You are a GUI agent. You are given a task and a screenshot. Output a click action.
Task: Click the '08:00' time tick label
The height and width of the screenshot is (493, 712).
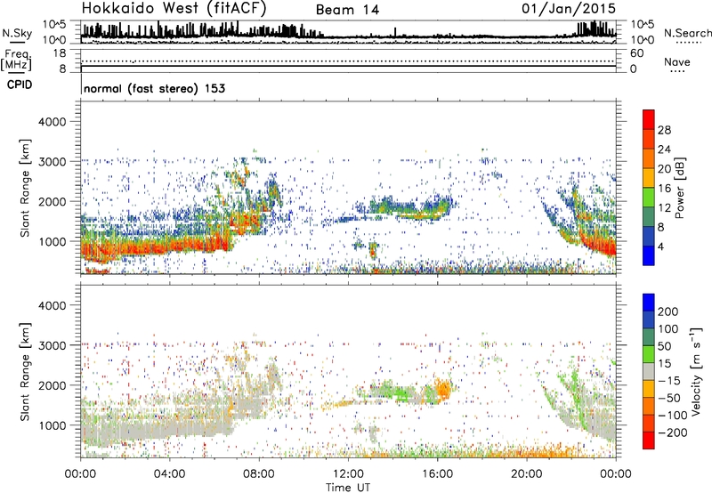pyautogui.click(x=259, y=474)
